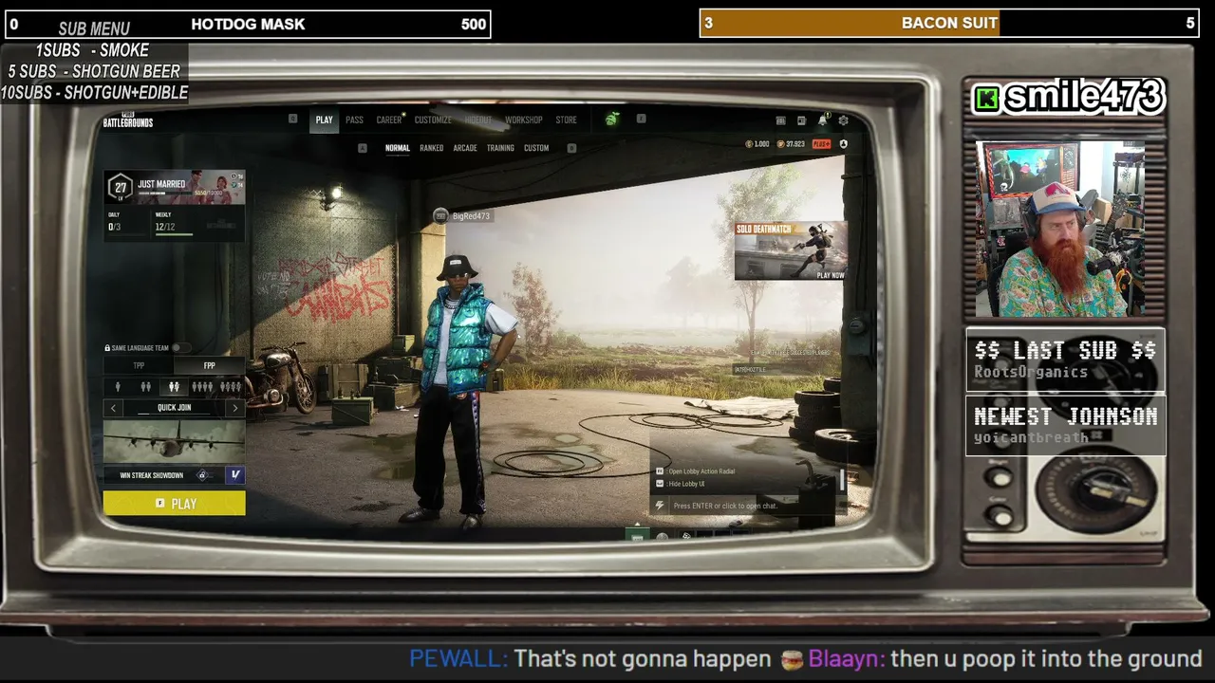Open the PASS tab

pyautogui.click(x=354, y=120)
